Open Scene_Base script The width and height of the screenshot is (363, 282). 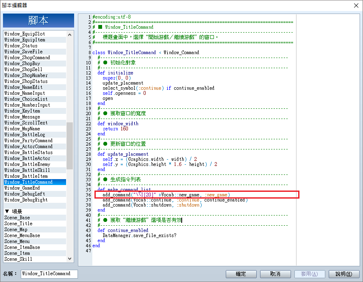pos(35,218)
